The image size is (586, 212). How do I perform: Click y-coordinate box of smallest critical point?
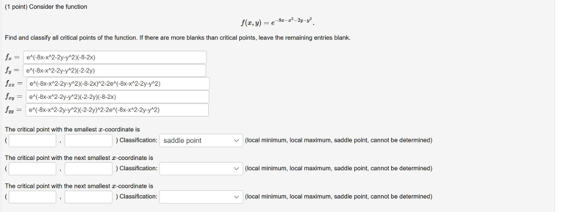89,141
